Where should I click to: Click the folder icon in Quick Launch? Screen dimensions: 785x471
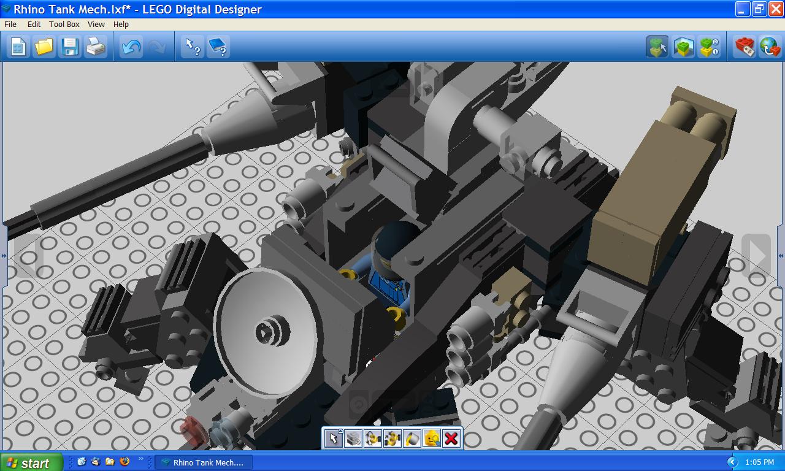tap(110, 461)
